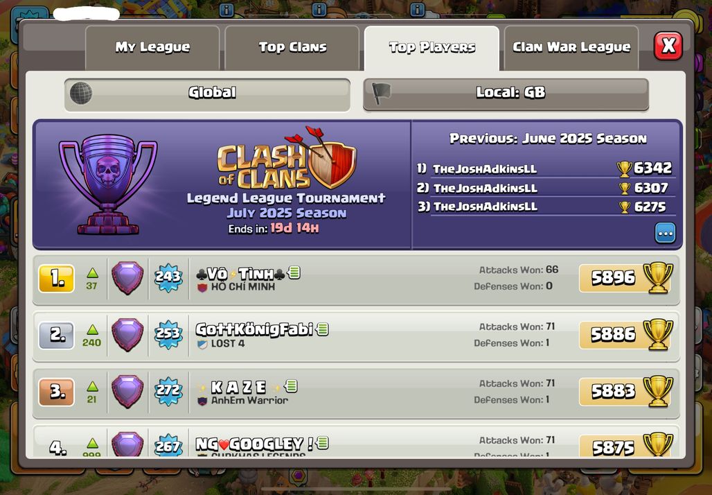Open the Clan War League tab
Viewport: 712px width, 495px height.
point(571,48)
